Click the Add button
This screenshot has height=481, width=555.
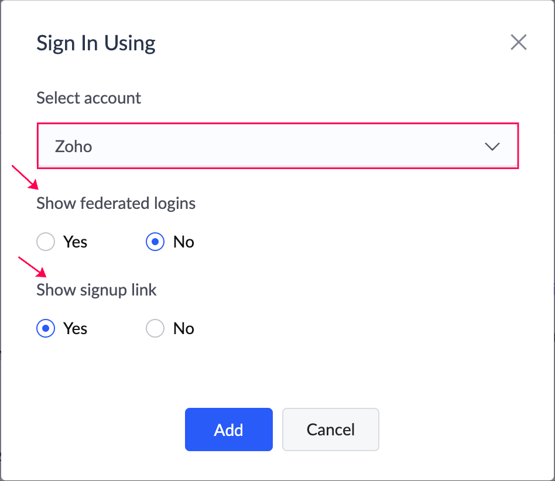pyautogui.click(x=229, y=430)
